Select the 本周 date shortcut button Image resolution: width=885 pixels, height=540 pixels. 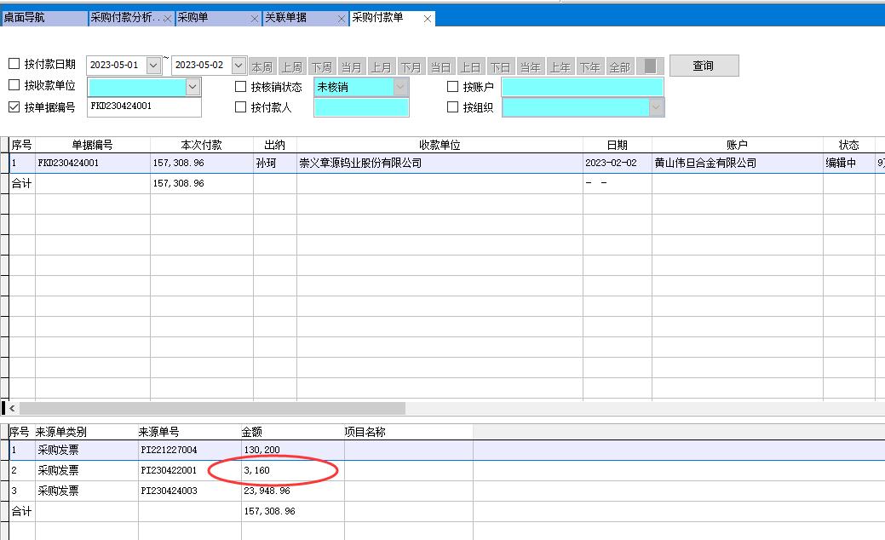[262, 65]
